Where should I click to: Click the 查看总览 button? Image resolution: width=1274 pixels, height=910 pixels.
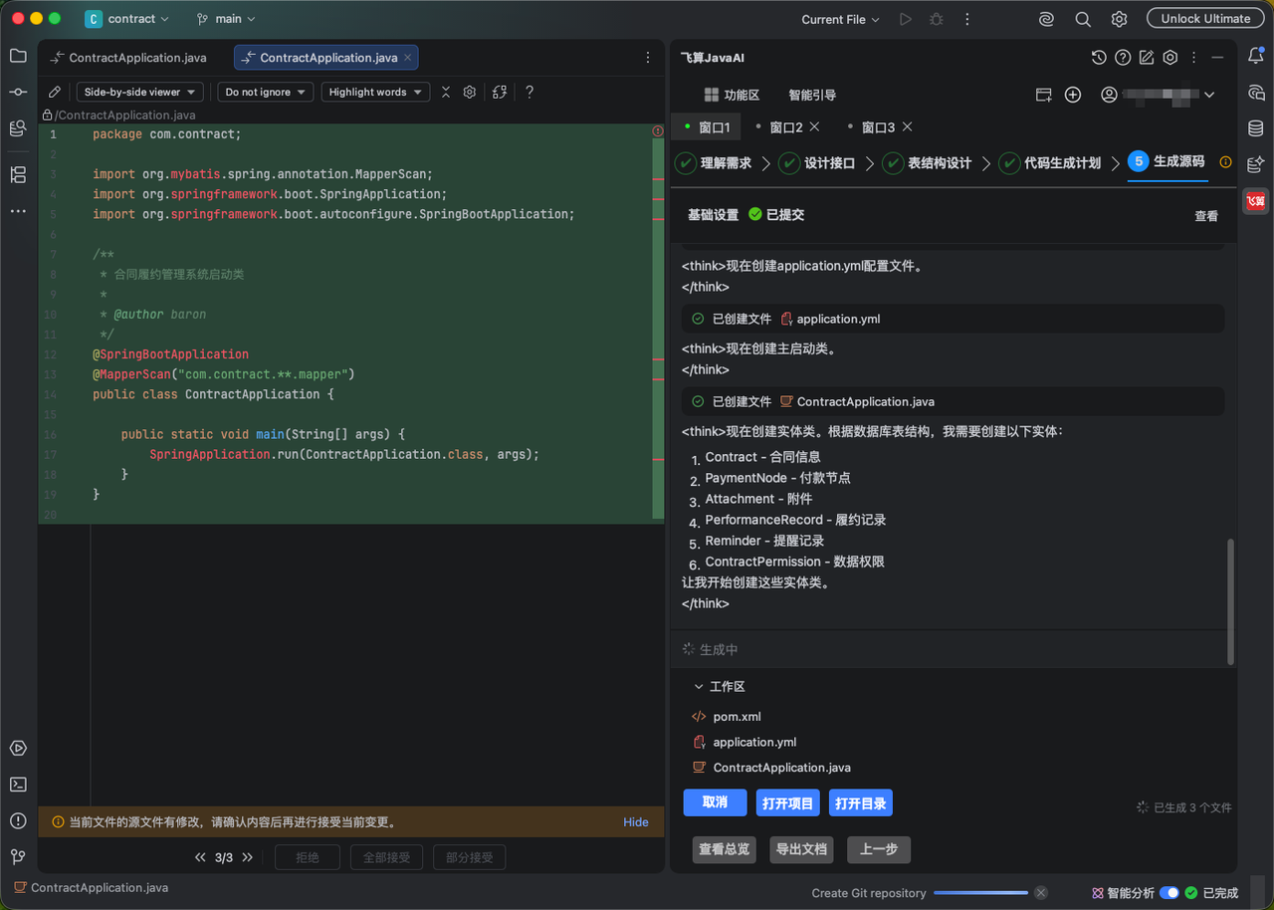pos(724,849)
